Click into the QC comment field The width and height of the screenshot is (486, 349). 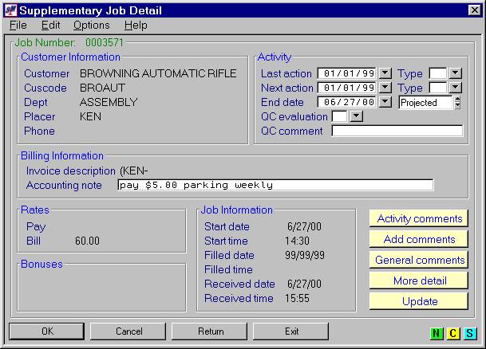[397, 131]
